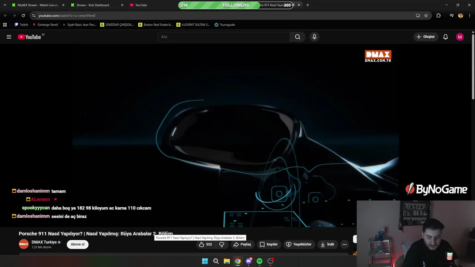This screenshot has height=267, width=475.
Task: Close the Kick Dashboard tab
Action: [122, 5]
